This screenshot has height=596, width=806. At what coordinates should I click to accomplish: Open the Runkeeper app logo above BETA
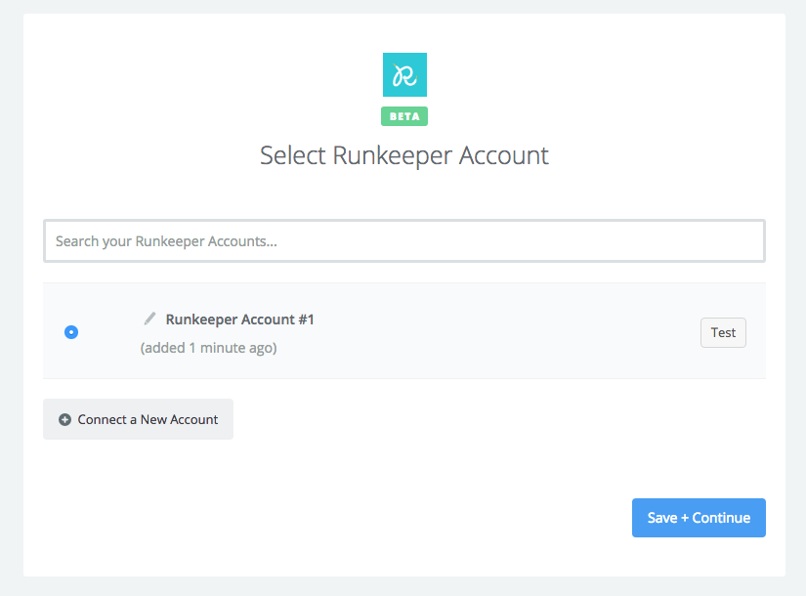404,74
